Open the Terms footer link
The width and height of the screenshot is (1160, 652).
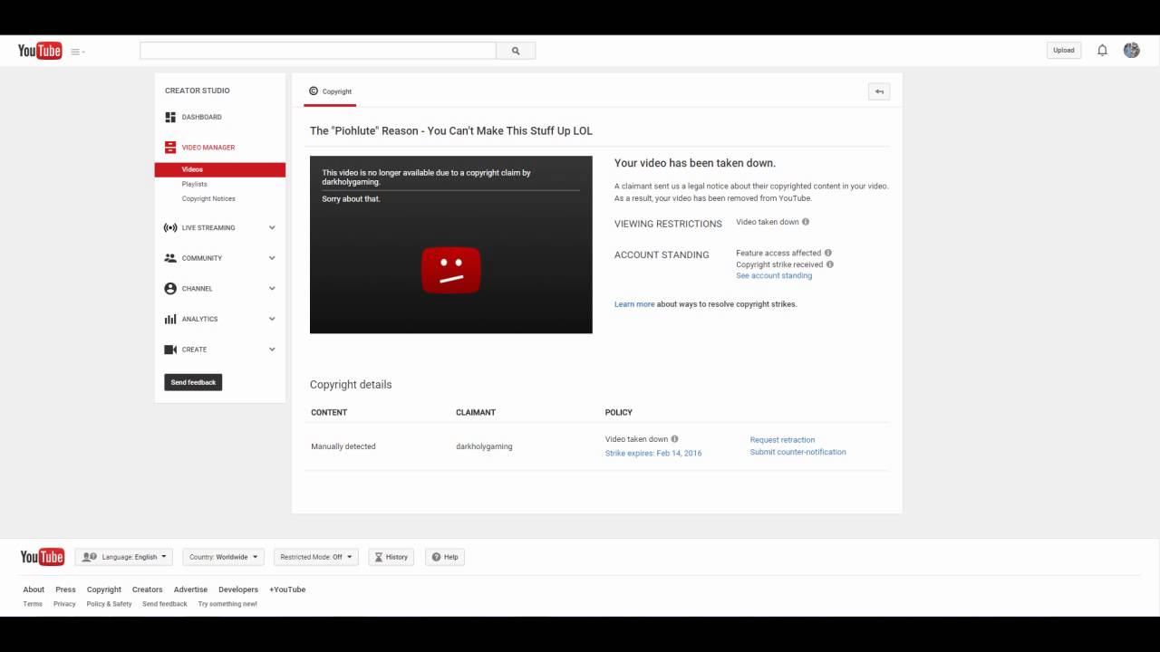tap(33, 604)
